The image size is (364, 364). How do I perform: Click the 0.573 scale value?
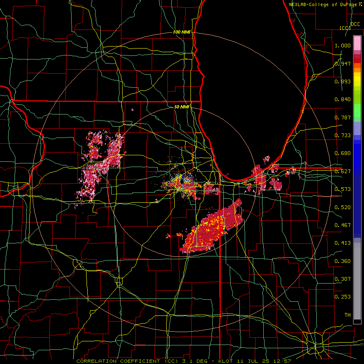pyautogui.click(x=343, y=189)
